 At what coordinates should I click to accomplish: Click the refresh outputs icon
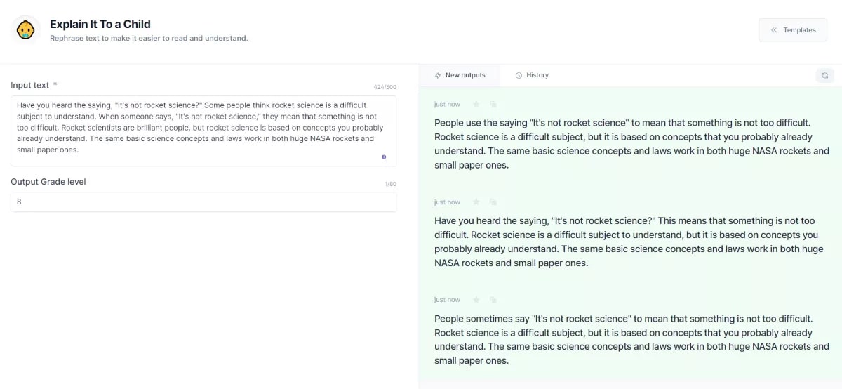[x=825, y=75]
